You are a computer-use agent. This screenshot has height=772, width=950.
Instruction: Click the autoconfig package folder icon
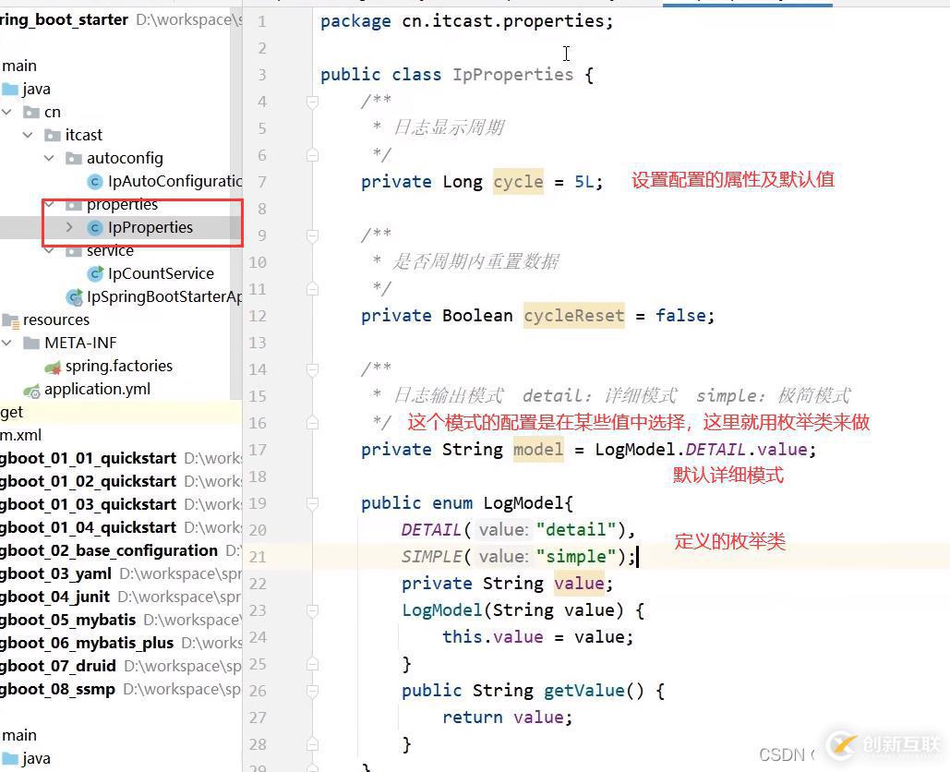(x=74, y=158)
